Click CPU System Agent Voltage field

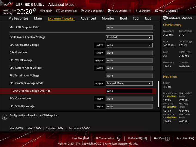(129, 68)
